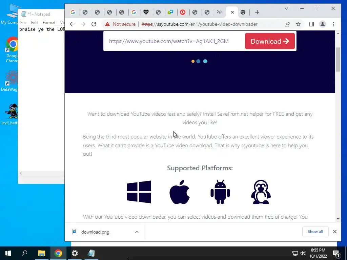
Task: Open a new tab with plus button
Action: tap(257, 13)
